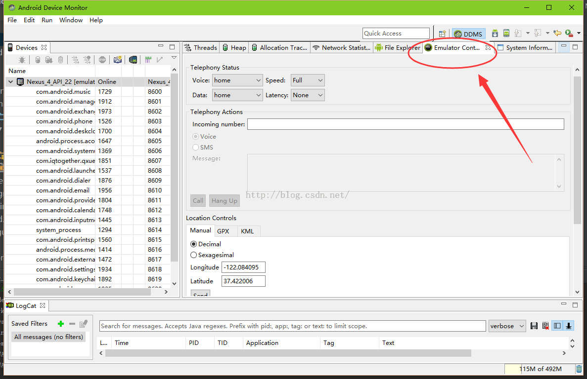Open the Network Statistics tab
This screenshot has height=379, width=587.
(x=341, y=48)
